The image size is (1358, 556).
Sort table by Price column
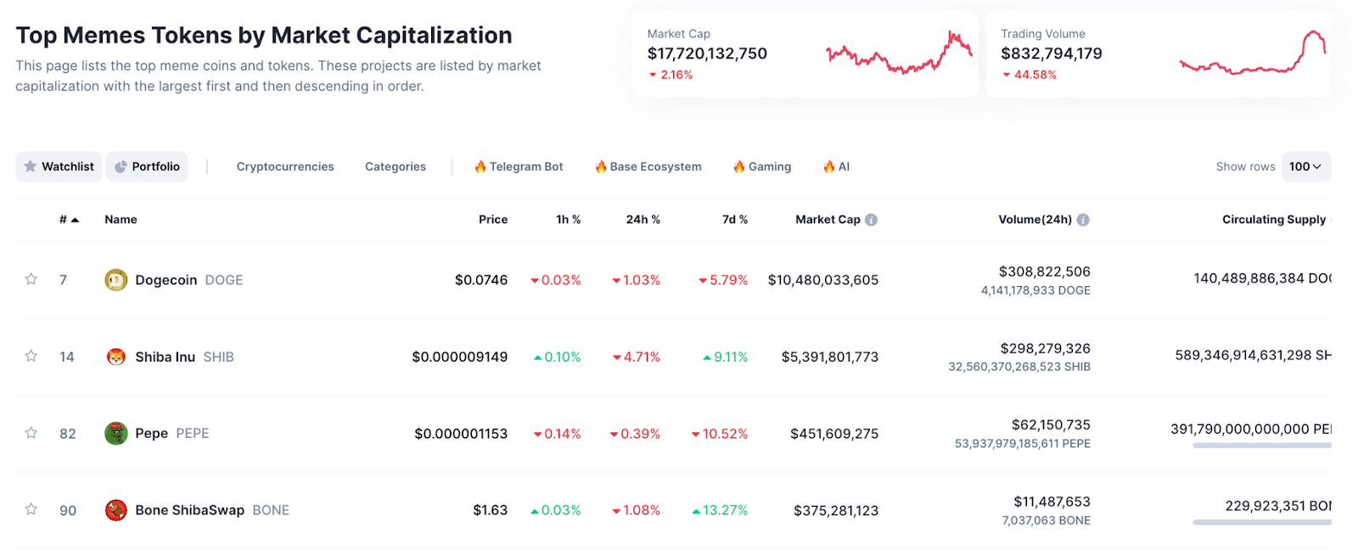point(493,220)
